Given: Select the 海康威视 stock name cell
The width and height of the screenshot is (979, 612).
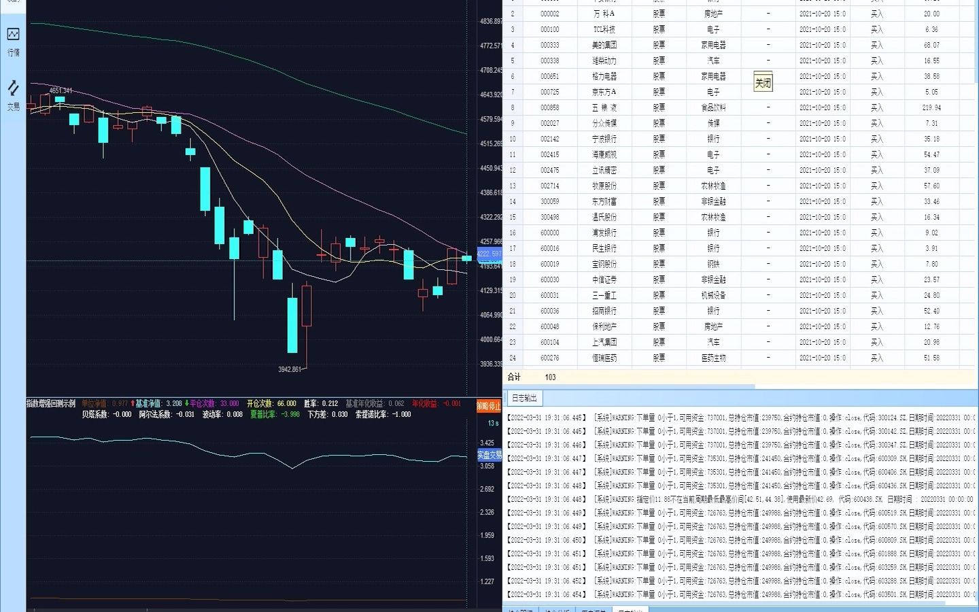Looking at the screenshot, I should coord(604,154).
